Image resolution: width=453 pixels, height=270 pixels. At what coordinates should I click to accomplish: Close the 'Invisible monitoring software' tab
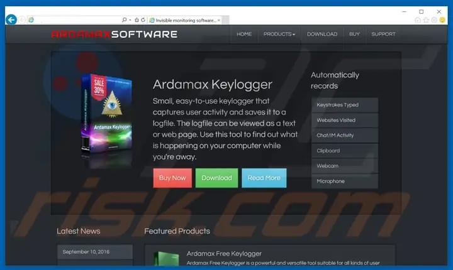[219, 20]
